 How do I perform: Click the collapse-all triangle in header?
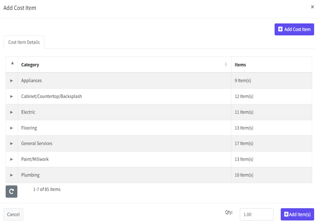pos(12,63)
